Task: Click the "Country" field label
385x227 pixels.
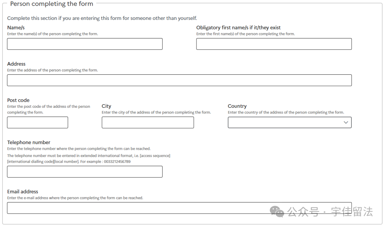Action: [237, 106]
